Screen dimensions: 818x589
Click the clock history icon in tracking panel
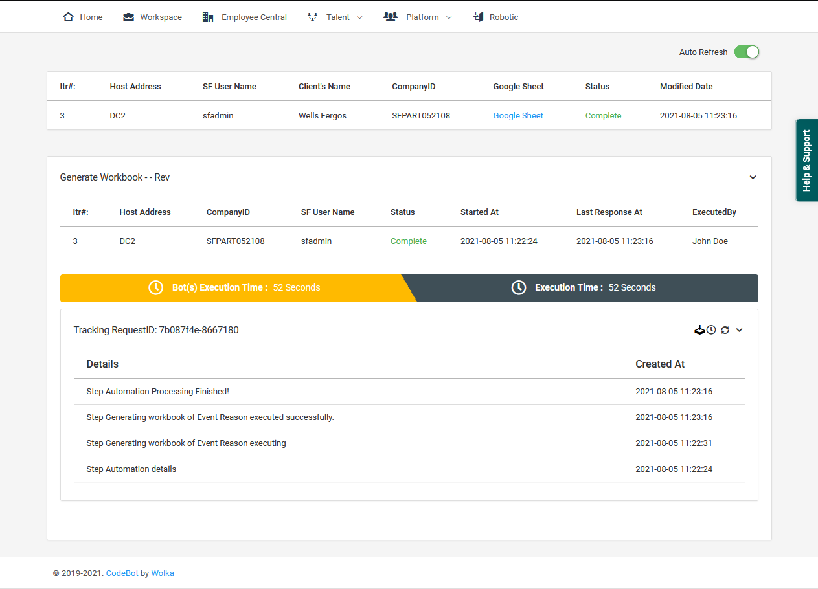pos(711,330)
